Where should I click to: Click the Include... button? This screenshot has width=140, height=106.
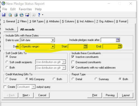click(x=11, y=29)
